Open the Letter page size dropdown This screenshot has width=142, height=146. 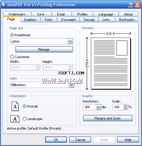click(70, 41)
